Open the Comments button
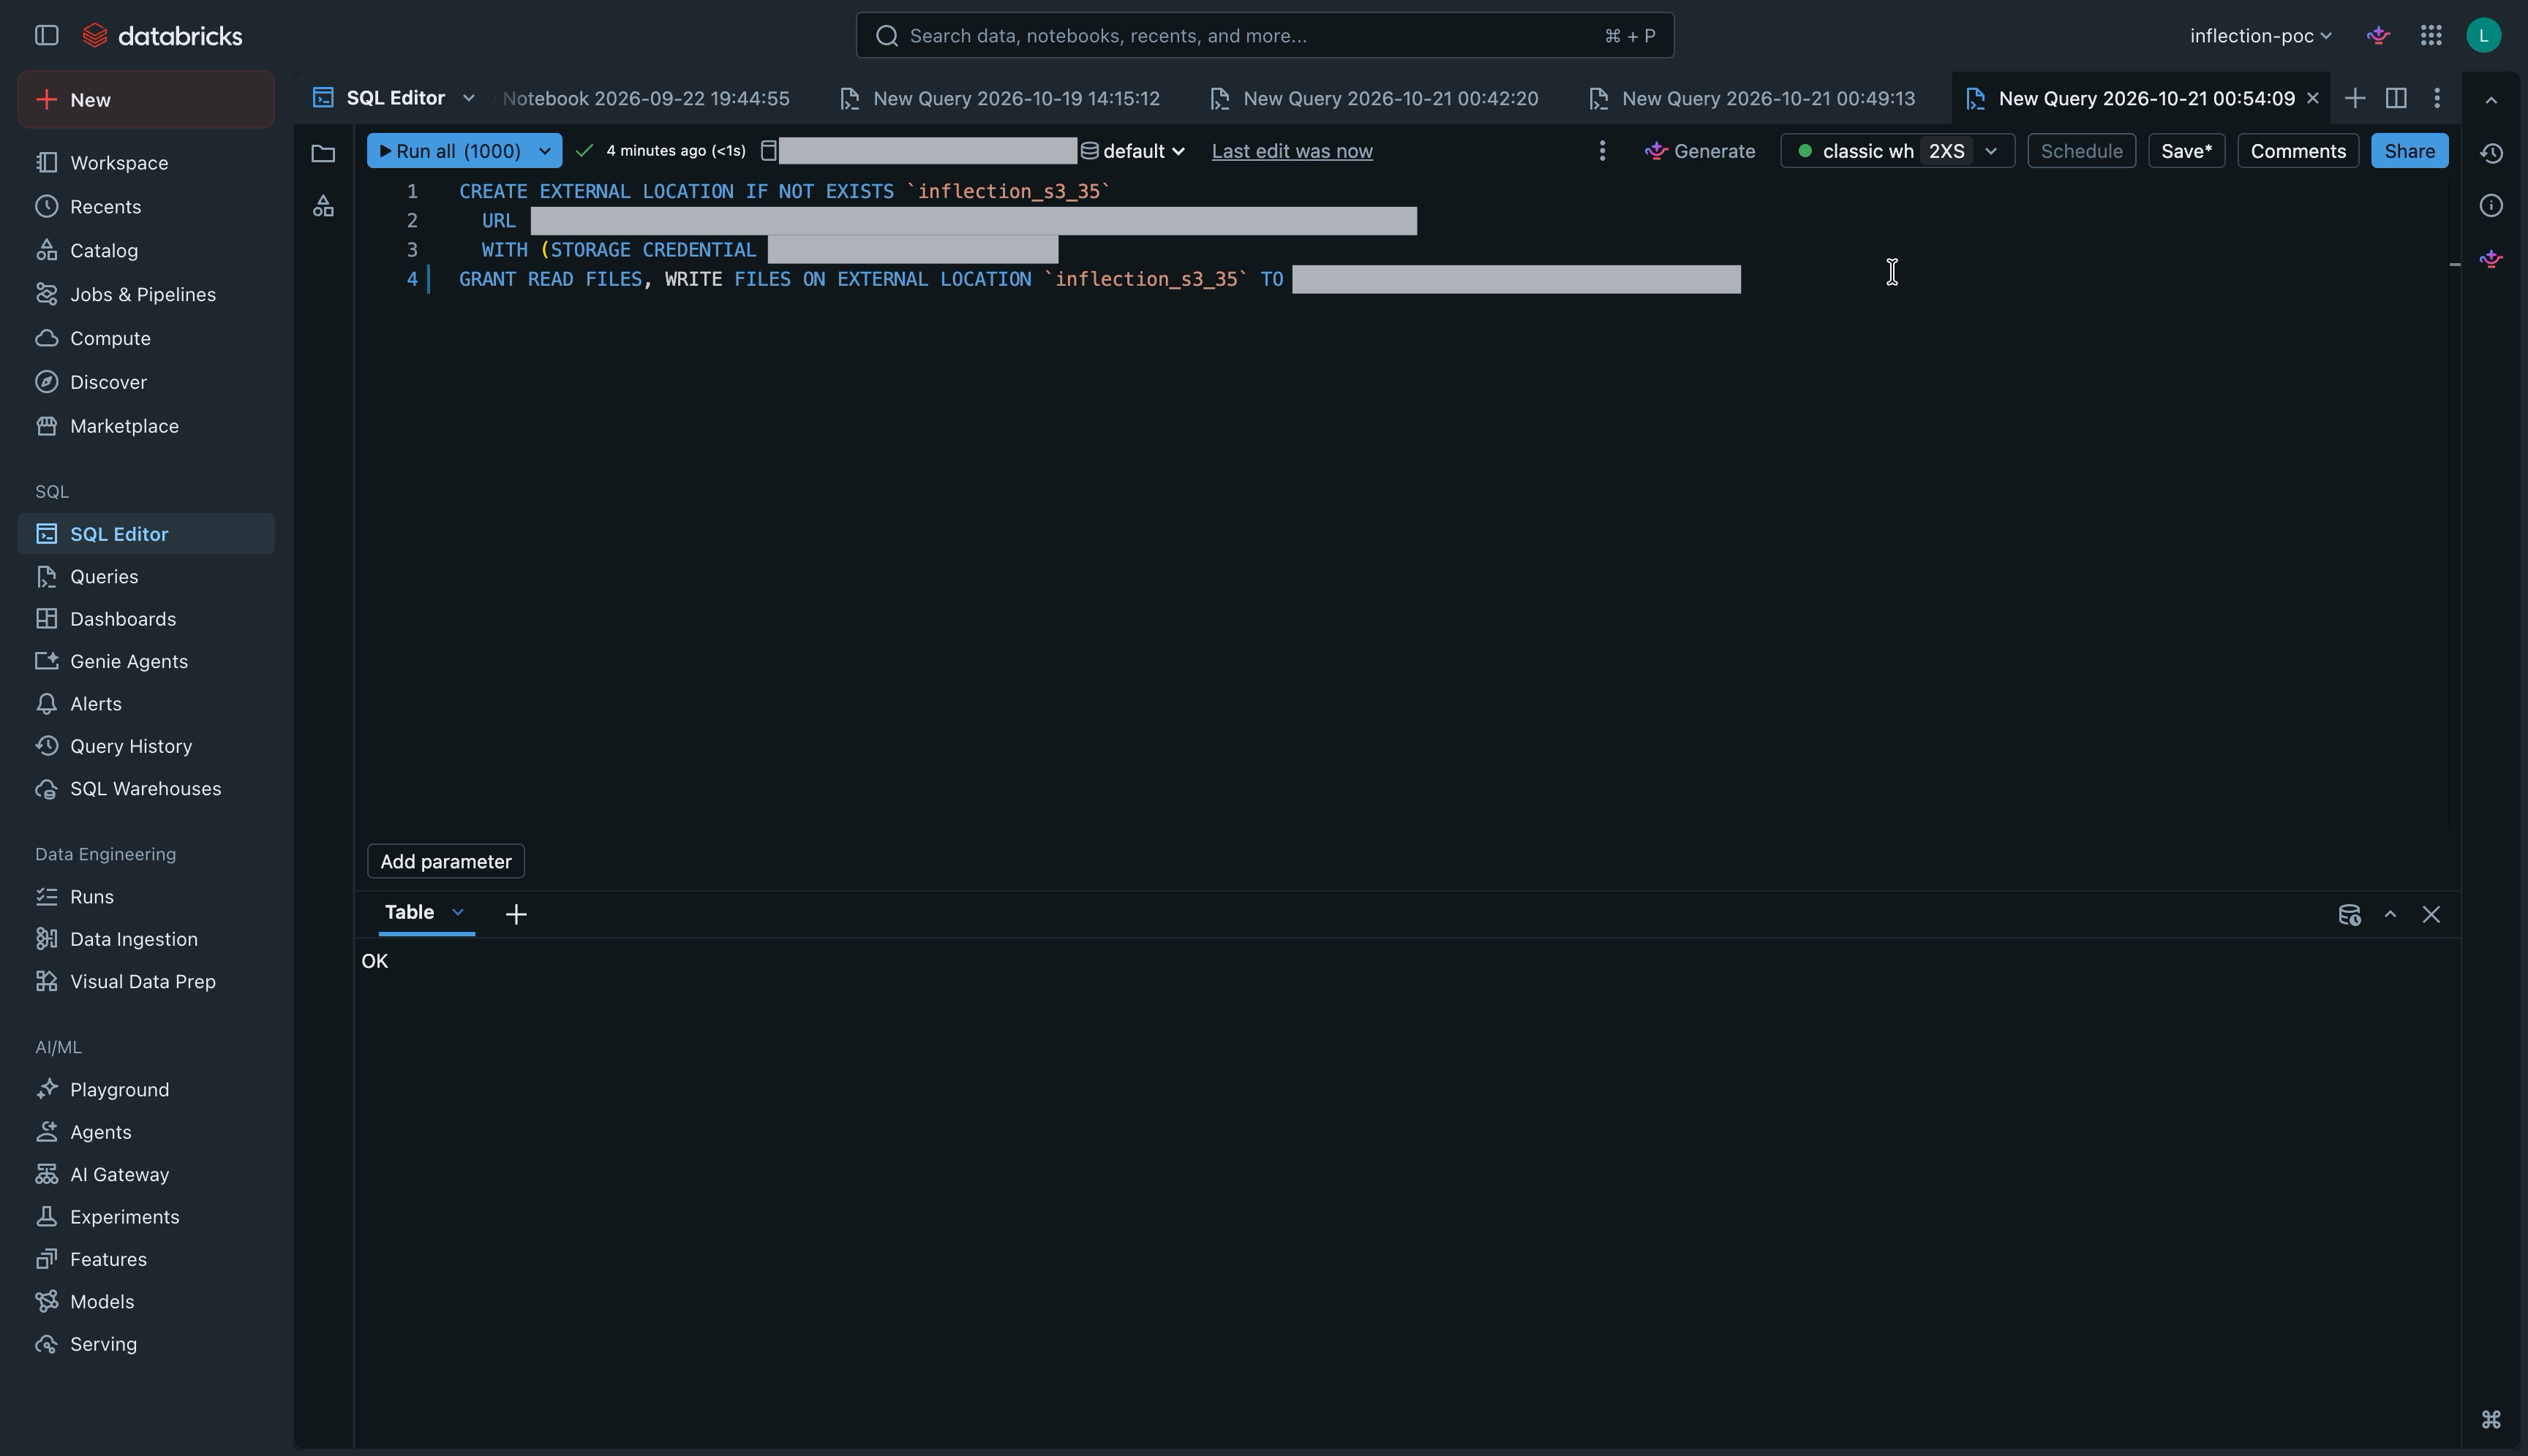2528x1456 pixels. pos(2298,151)
